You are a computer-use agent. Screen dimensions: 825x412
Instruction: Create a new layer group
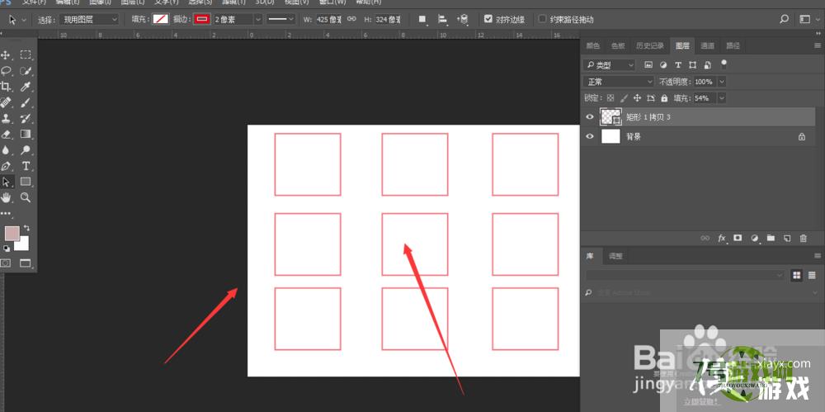click(x=771, y=238)
